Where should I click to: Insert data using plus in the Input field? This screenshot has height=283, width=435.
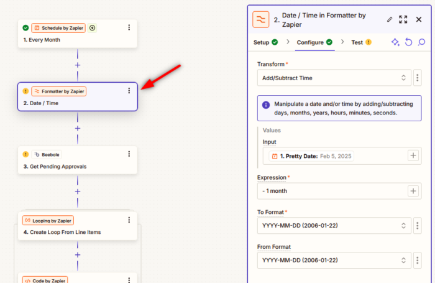[x=413, y=155]
